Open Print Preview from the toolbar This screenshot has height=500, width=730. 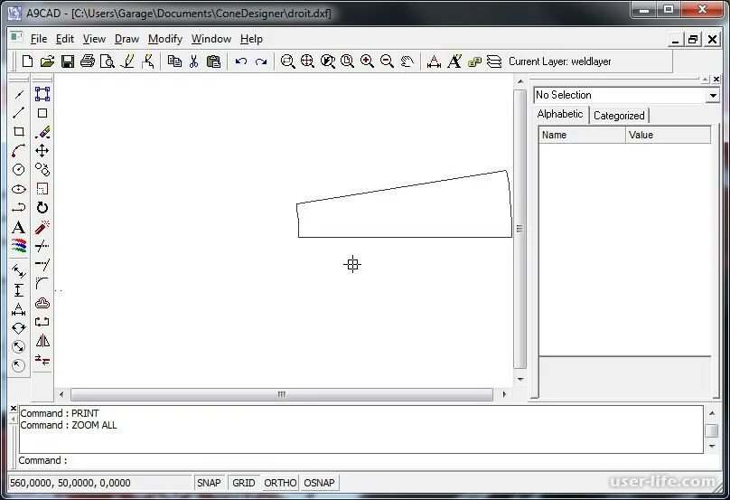[x=108, y=61]
